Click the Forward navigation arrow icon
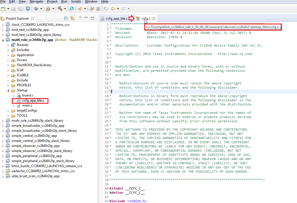Image resolution: width=297 pixels, height=203 pixels. [x=123, y=9]
